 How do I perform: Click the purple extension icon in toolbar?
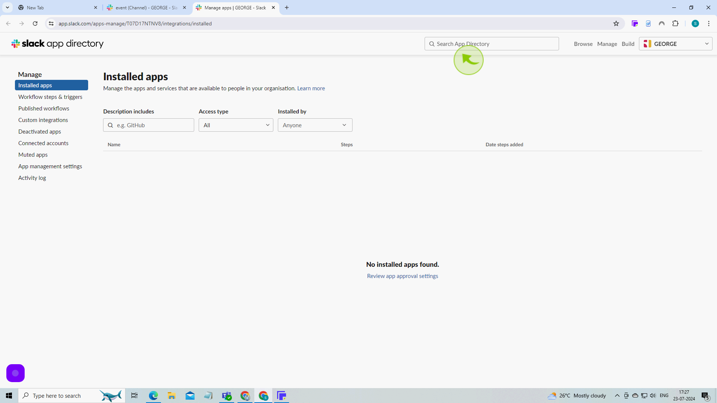(635, 24)
